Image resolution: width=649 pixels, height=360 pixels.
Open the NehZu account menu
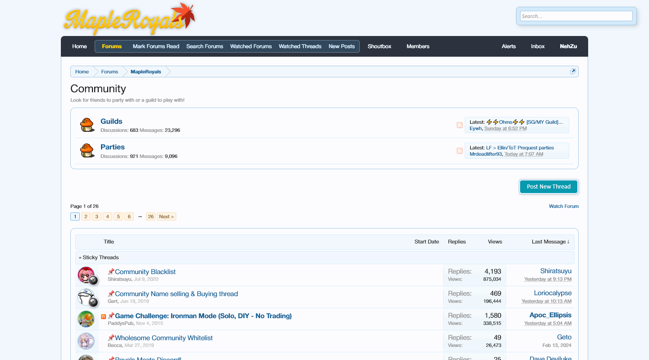pos(568,46)
